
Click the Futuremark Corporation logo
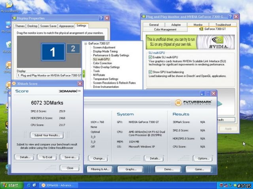(193, 102)
